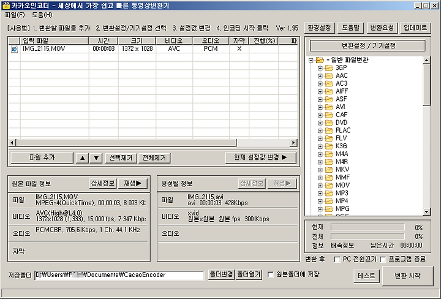
Task: Click the IMG_2115.MOV file icon in list
Action: (x=14, y=50)
